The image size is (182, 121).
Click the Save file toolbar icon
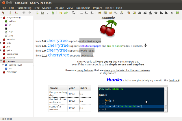point(53,13)
